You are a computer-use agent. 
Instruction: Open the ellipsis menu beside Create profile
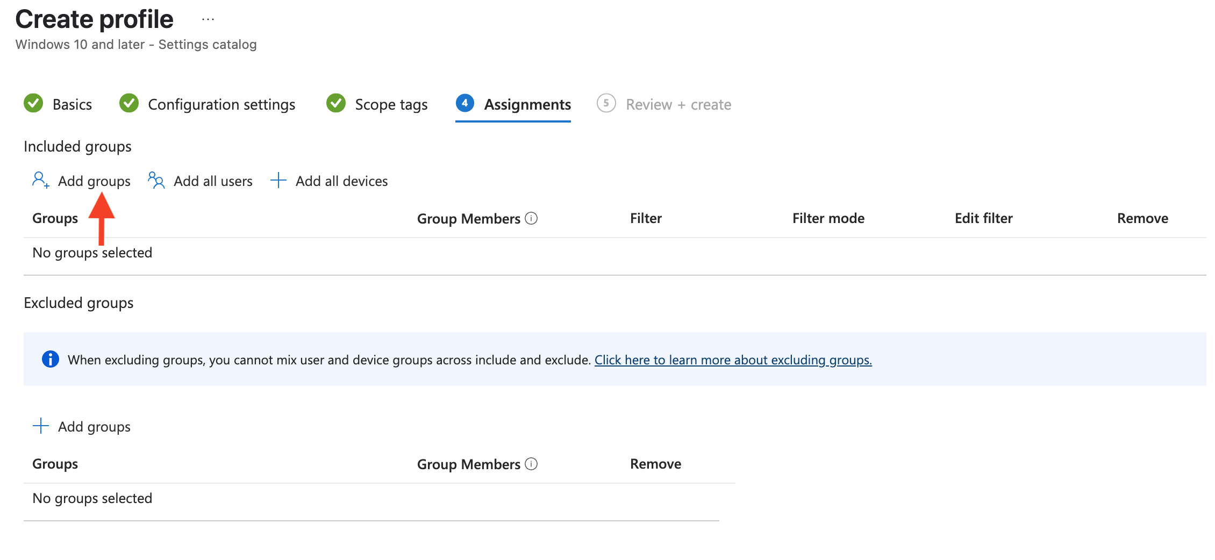208,20
